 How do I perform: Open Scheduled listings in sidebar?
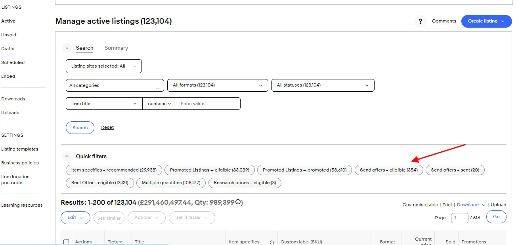13,62
